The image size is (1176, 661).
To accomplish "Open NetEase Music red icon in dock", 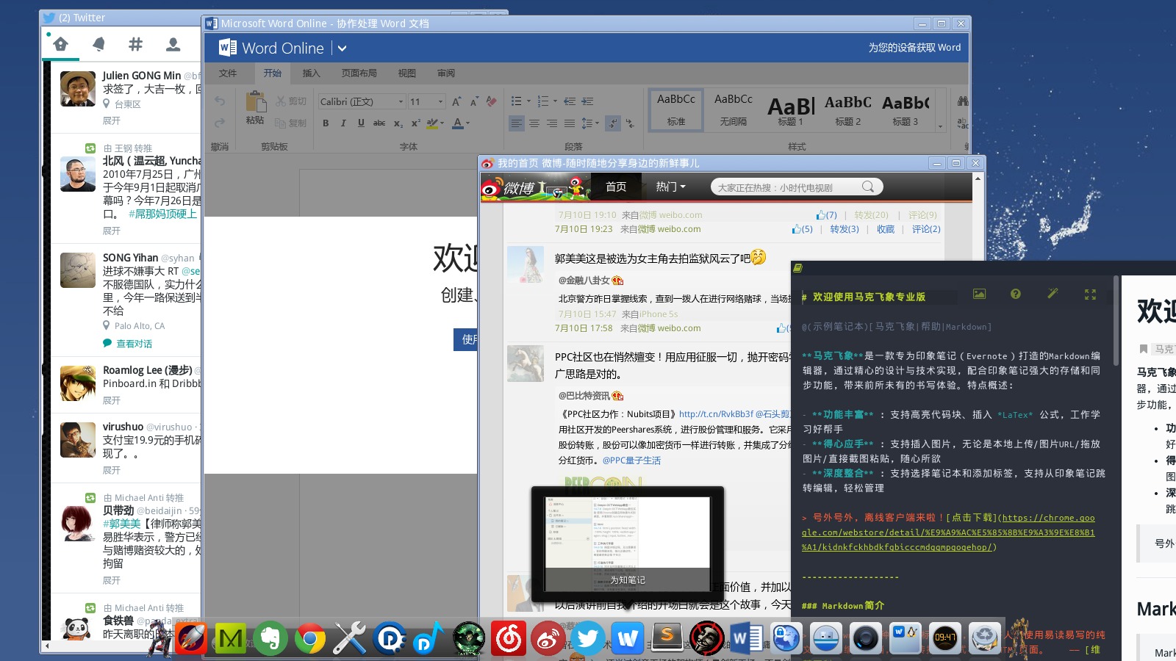I will [x=509, y=638].
